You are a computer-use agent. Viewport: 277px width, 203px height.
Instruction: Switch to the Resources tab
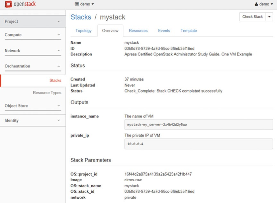point(138,31)
